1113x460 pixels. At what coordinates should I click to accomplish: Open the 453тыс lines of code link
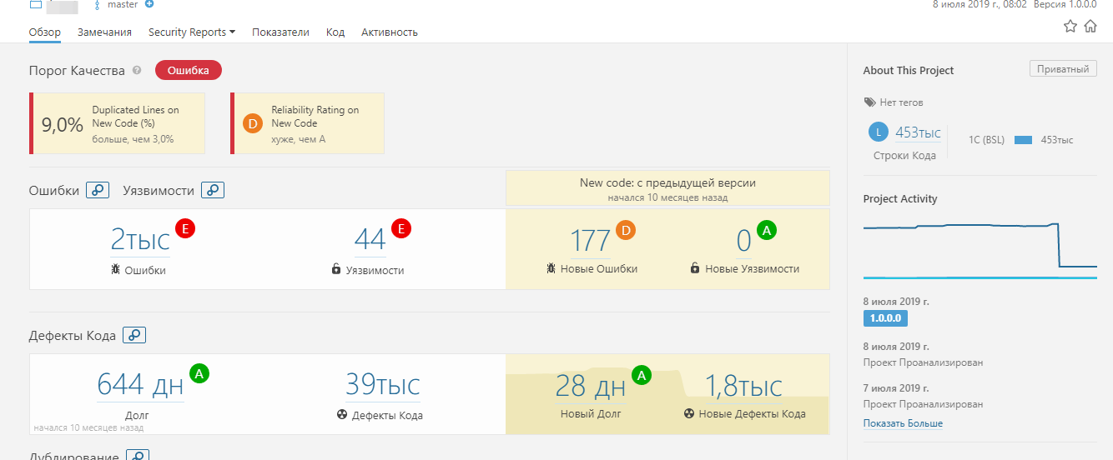point(918,132)
